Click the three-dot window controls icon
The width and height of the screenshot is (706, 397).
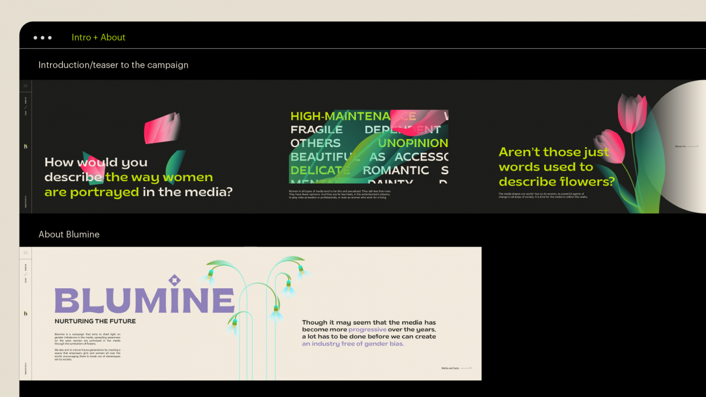pos(42,37)
